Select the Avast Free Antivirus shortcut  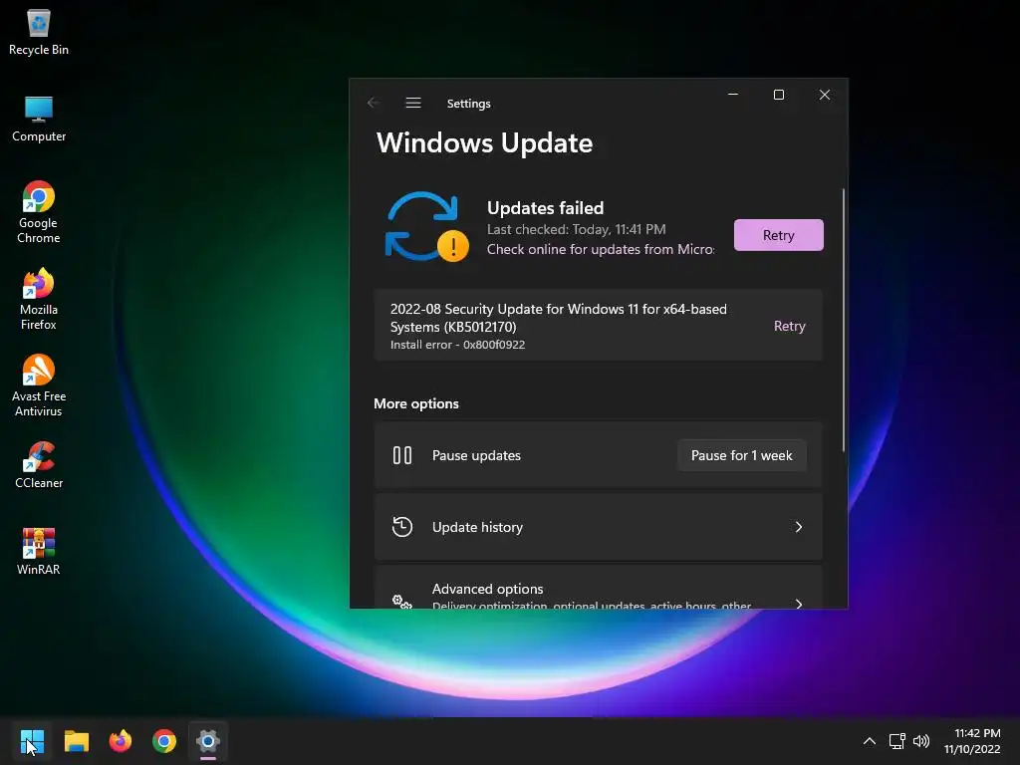pos(39,385)
